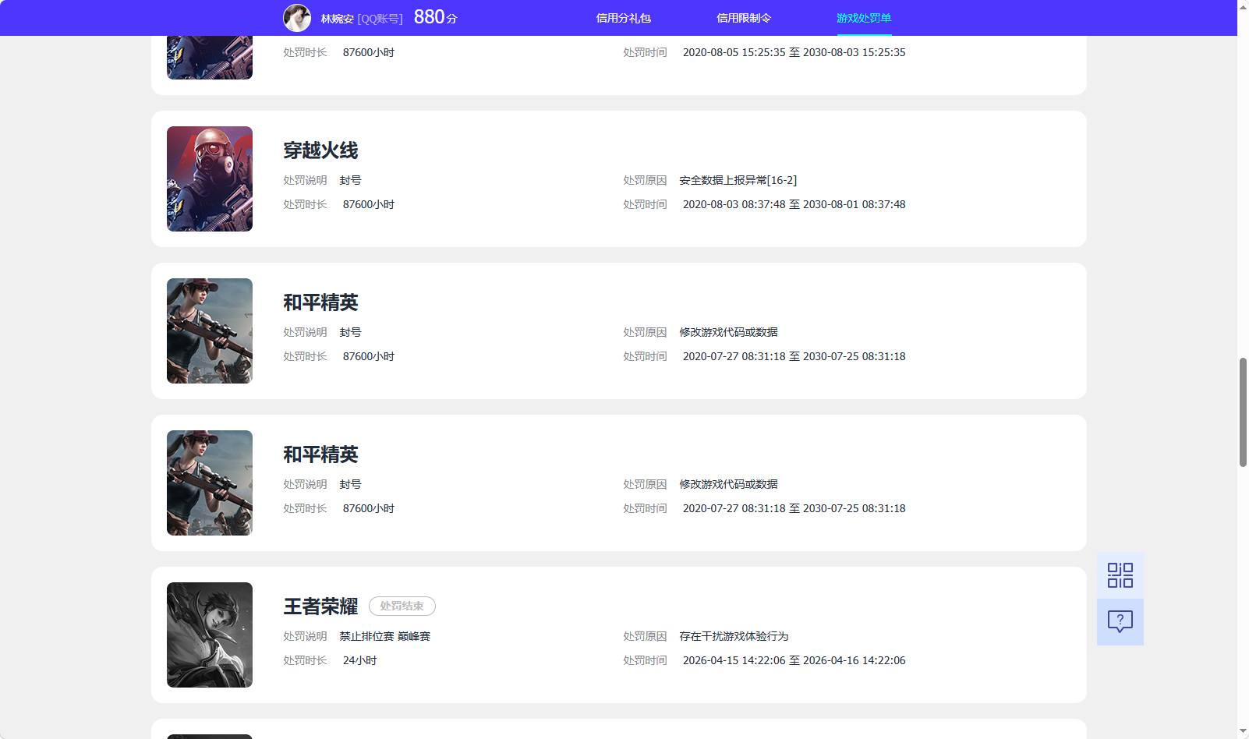Click the scrollbar down arrow
Viewport: 1249px width, 739px height.
(1243, 732)
